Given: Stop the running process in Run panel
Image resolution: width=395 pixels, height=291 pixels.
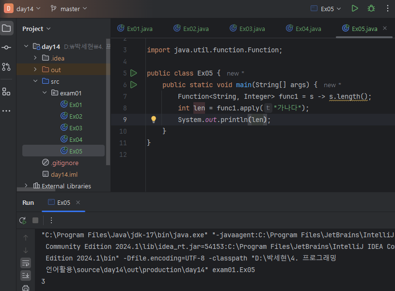Looking at the screenshot, I should tap(35, 220).
